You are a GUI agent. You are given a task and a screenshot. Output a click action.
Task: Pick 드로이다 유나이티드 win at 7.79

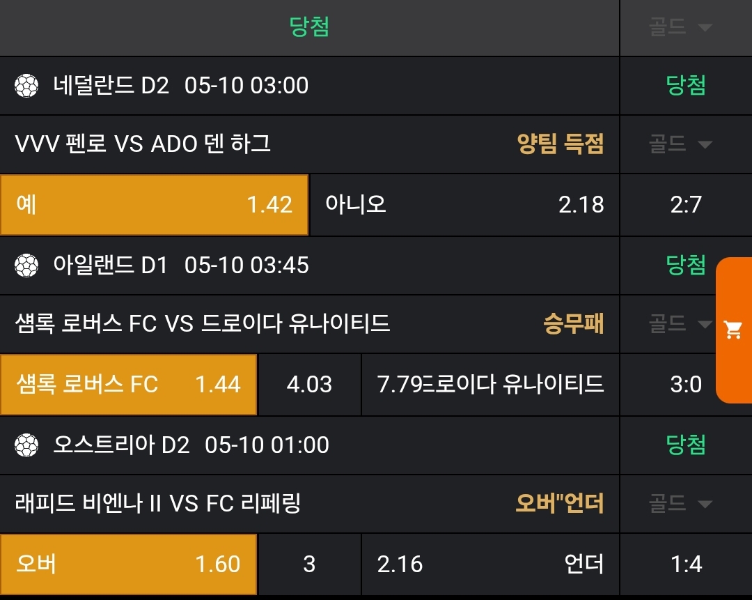(x=490, y=384)
